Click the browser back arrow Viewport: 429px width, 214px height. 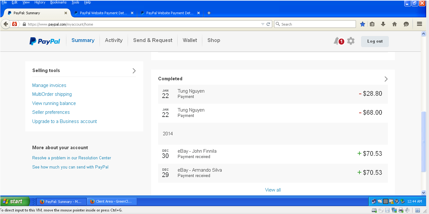(6, 24)
